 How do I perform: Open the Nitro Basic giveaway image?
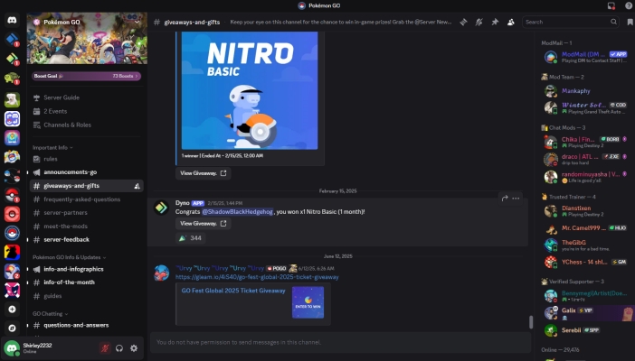tap(250, 90)
